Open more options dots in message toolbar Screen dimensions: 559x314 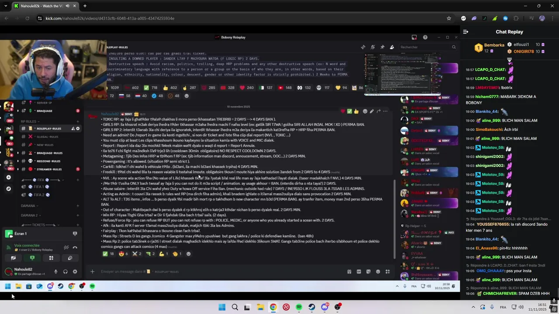(x=385, y=111)
